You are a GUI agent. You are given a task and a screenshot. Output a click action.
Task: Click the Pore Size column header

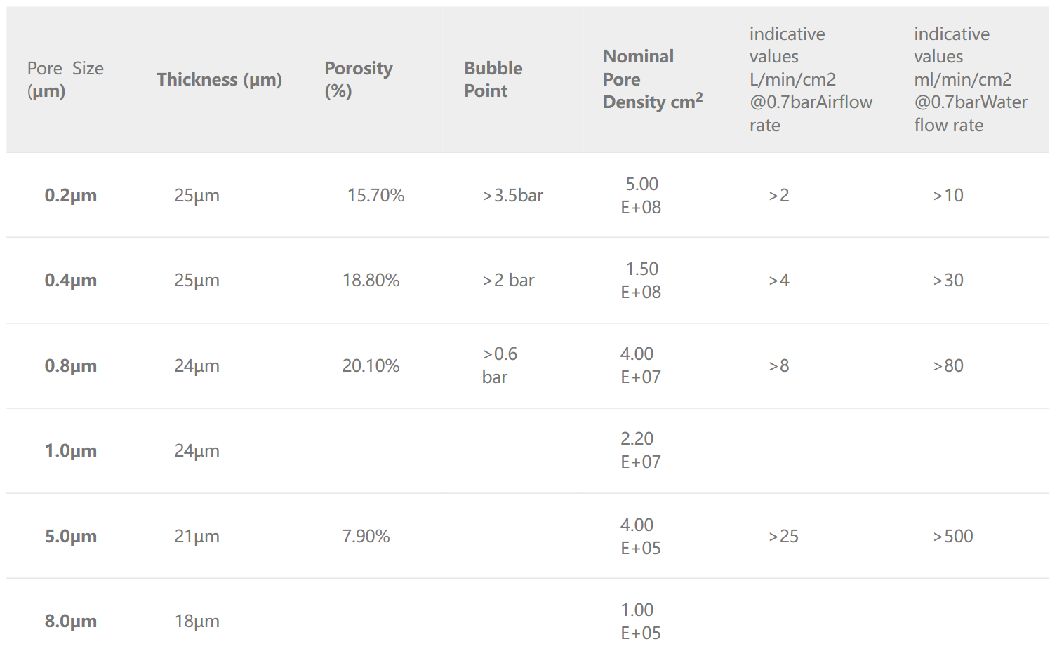click(65, 79)
